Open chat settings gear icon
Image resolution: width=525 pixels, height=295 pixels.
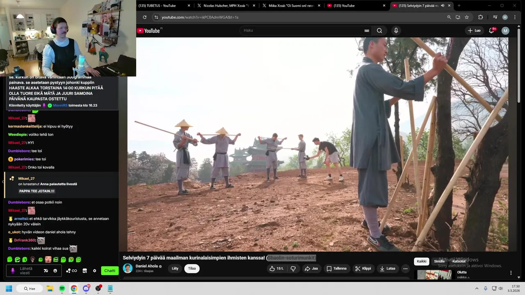coord(94,271)
